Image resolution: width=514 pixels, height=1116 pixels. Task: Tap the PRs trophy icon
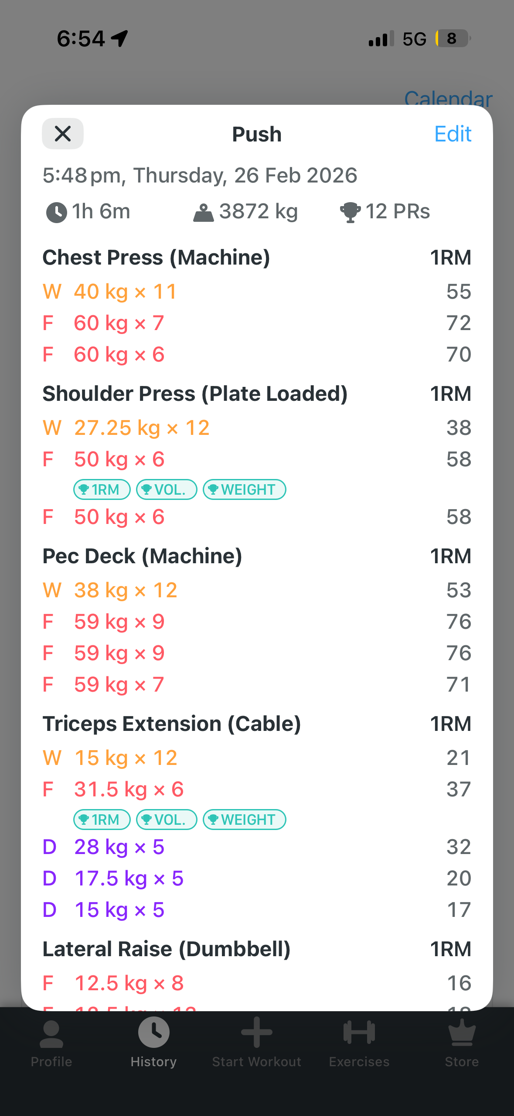350,213
